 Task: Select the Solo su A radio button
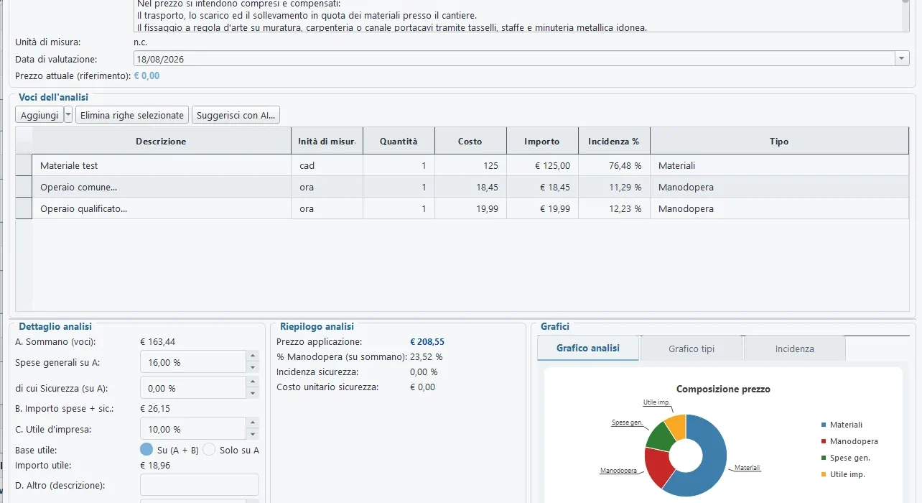point(209,450)
